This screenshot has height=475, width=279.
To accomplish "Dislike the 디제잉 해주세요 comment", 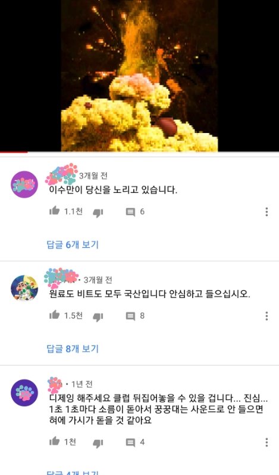I will [98, 443].
